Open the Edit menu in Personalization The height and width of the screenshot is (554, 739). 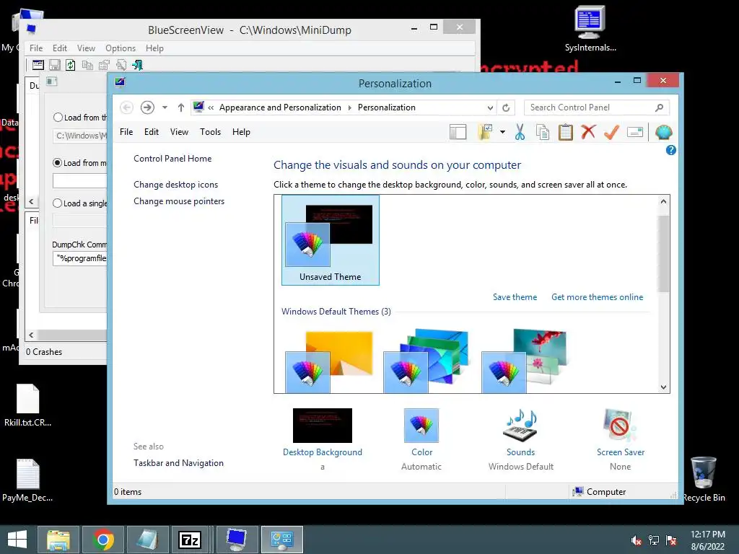click(x=152, y=132)
